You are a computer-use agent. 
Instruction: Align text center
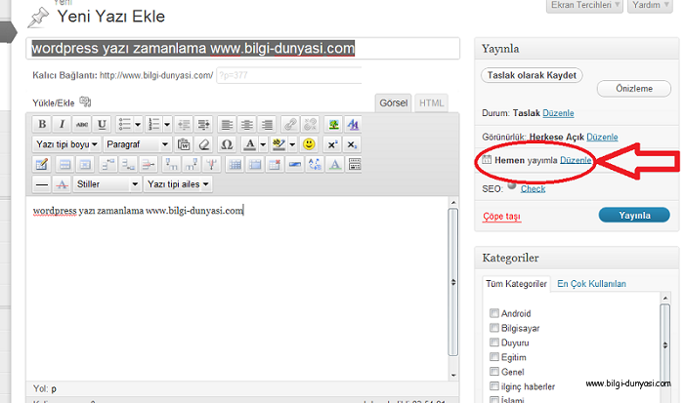coord(246,124)
